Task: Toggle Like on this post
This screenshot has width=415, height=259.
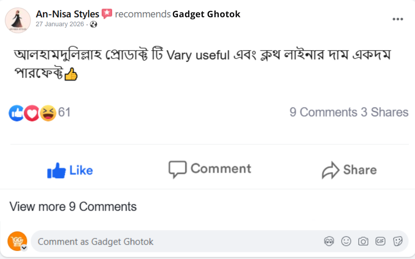Action: pyautogui.click(x=70, y=170)
